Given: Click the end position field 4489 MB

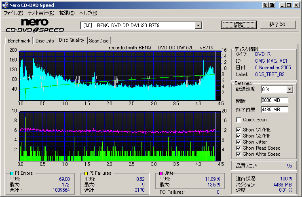Looking at the screenshot, I should [x=275, y=110].
